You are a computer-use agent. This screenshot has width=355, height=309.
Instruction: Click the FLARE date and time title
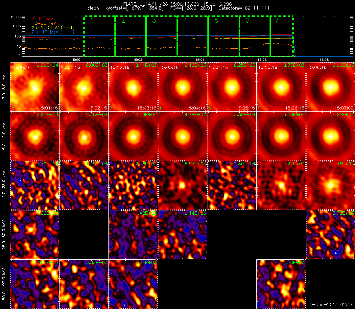click(177, 4)
